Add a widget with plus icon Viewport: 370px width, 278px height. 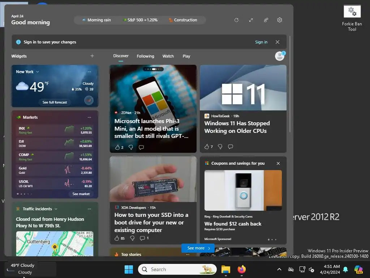(x=92, y=56)
